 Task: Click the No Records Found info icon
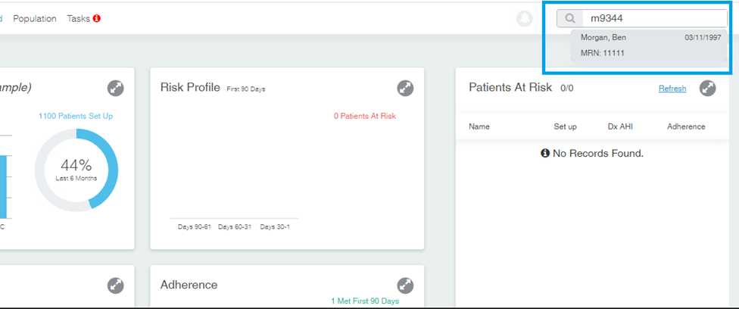tap(545, 153)
